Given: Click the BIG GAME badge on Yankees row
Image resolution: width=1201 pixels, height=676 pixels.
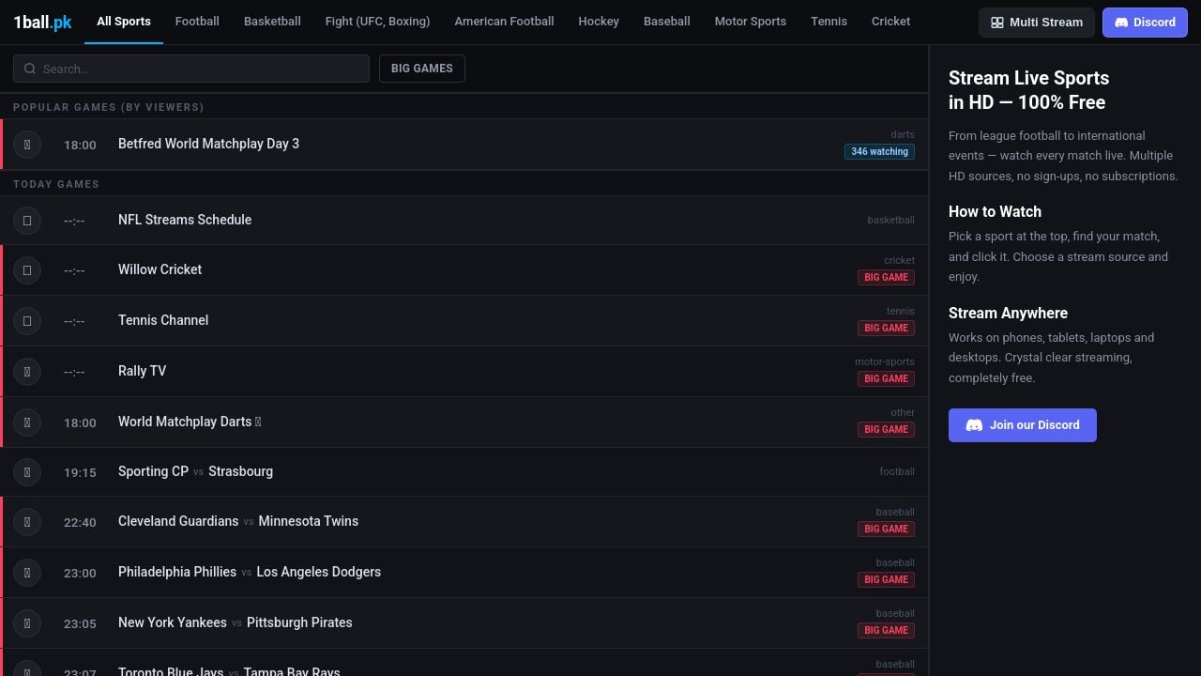Looking at the screenshot, I should click(x=886, y=631).
